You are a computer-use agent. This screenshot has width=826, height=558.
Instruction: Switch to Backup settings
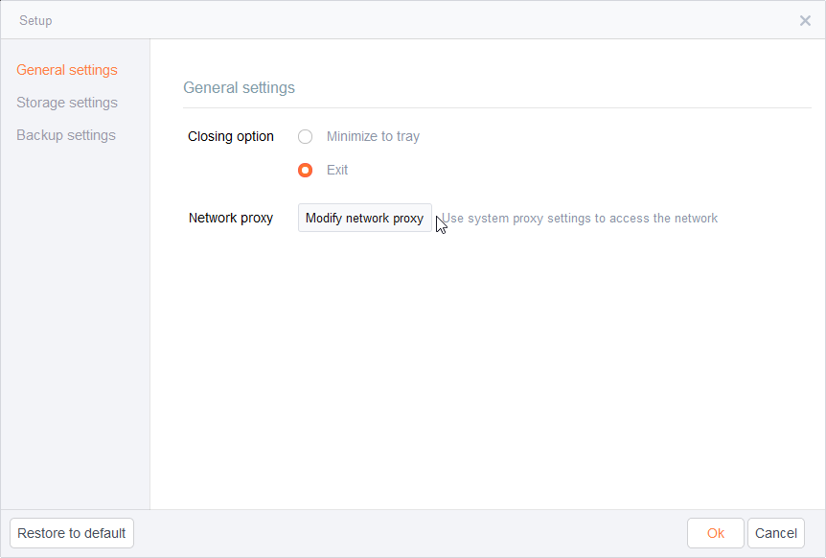[x=66, y=135]
